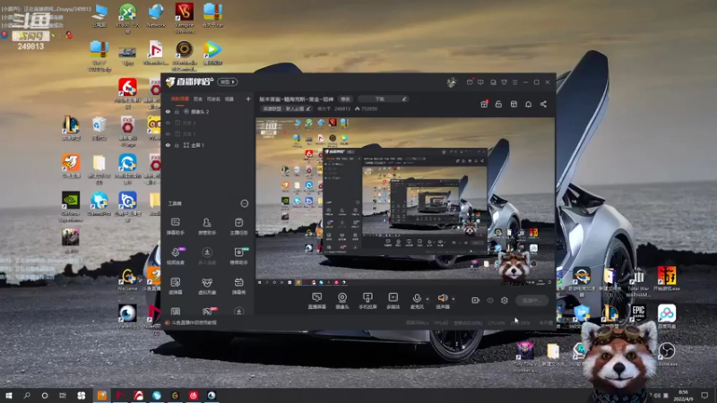717x403 pixels.
Task: Click the edit field next to 修改 button
Action: coord(383,99)
